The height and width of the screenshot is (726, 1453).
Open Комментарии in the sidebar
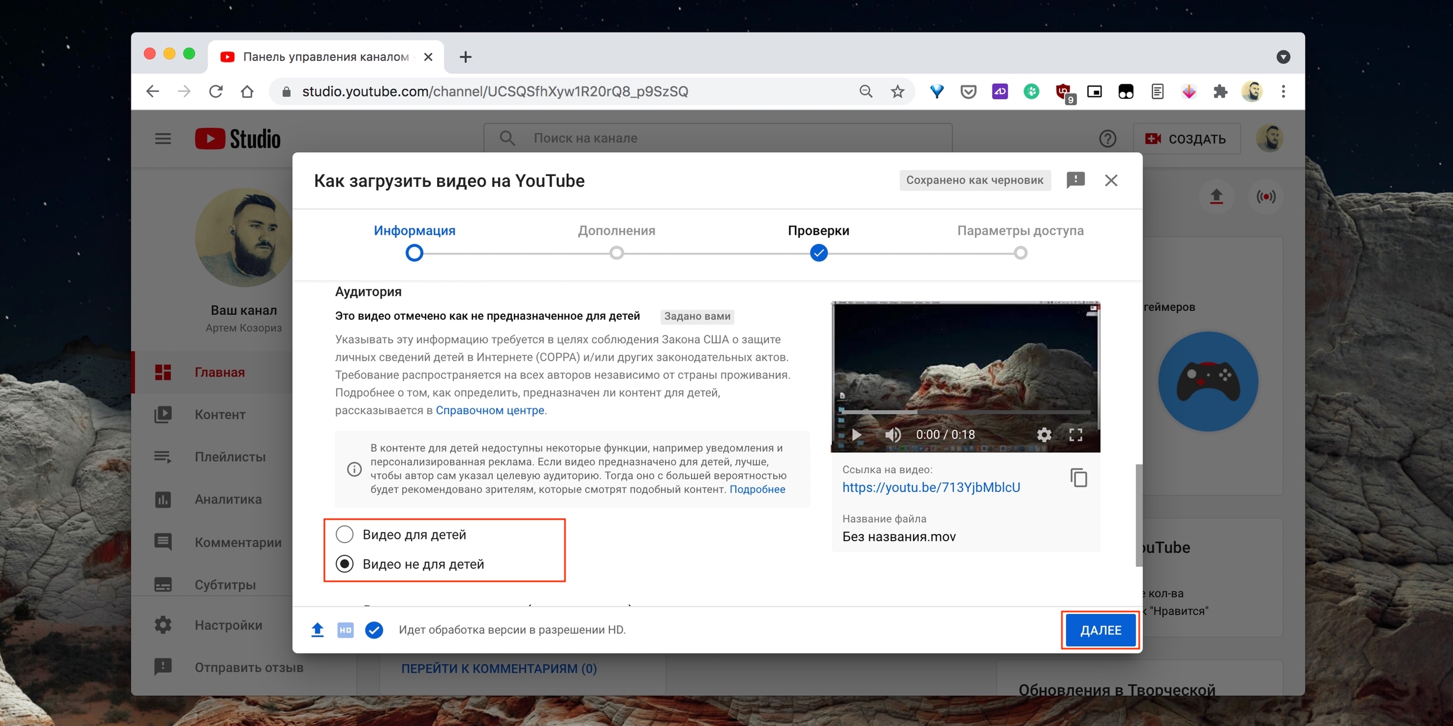pos(212,542)
